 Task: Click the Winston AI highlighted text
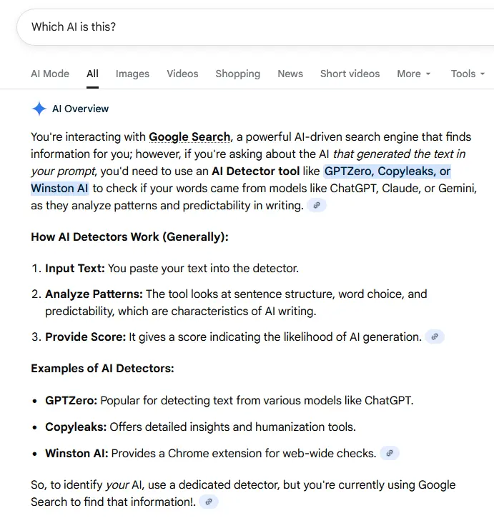(59, 189)
